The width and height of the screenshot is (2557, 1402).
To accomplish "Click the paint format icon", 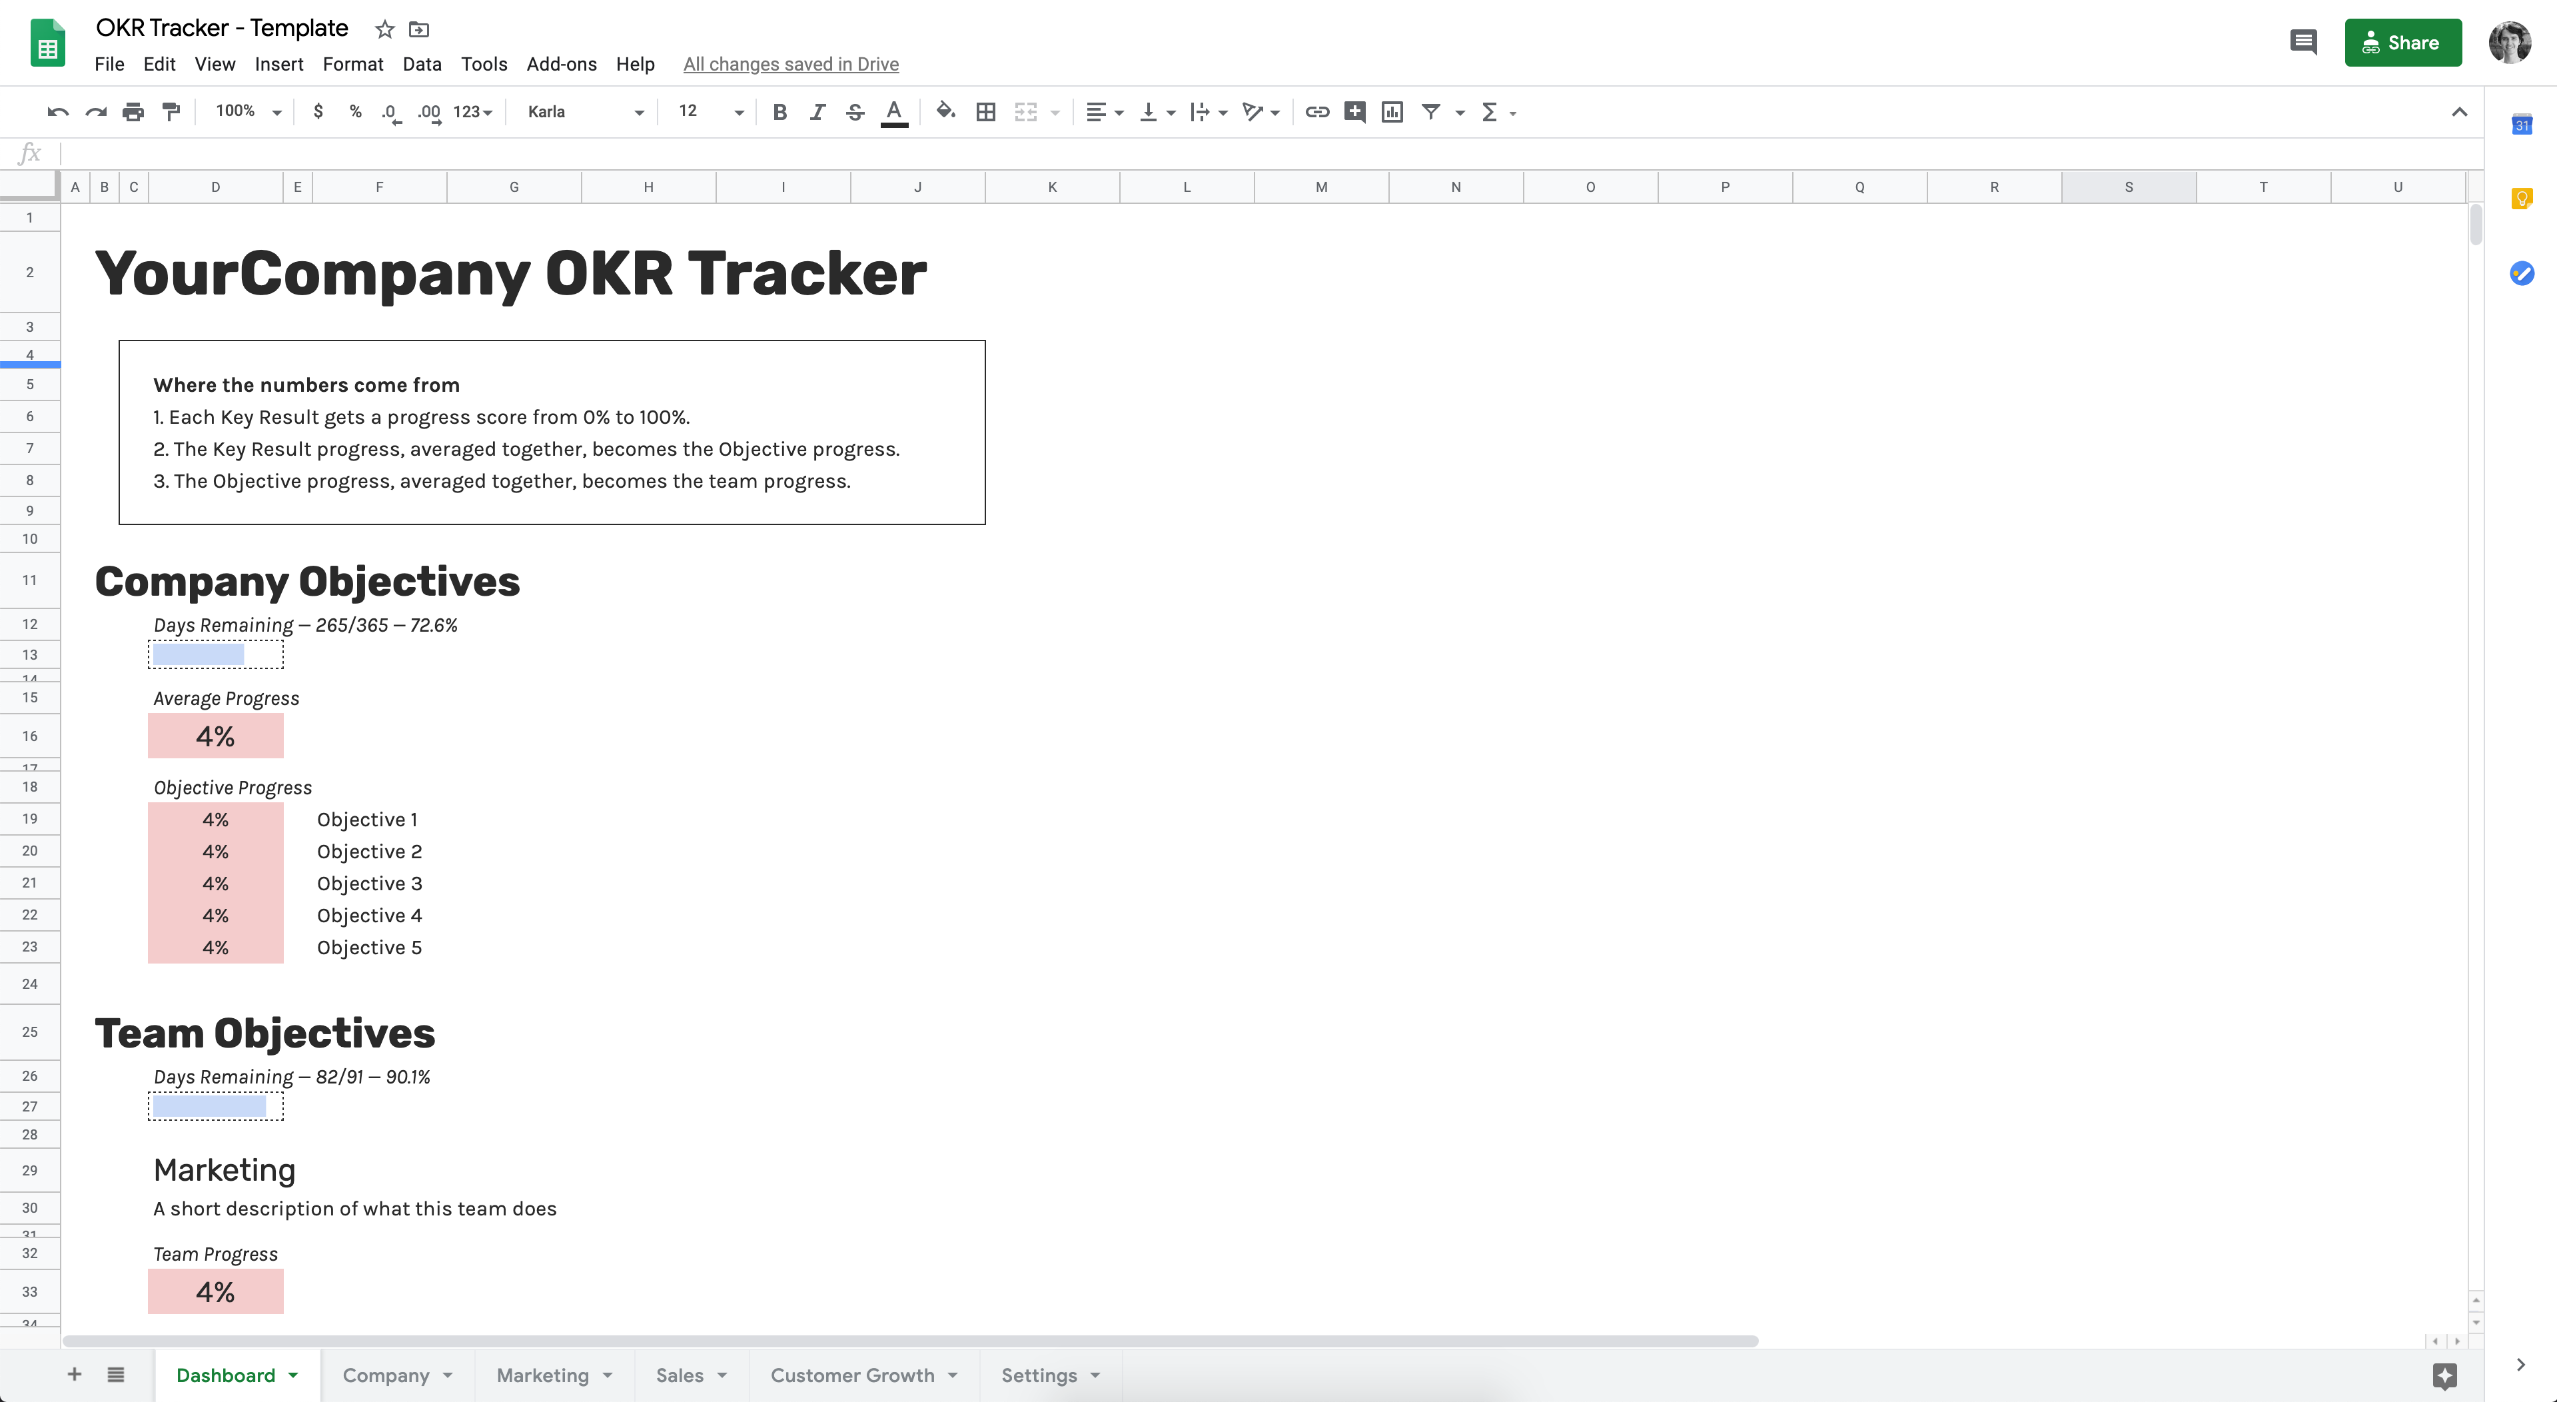I will pos(171,112).
